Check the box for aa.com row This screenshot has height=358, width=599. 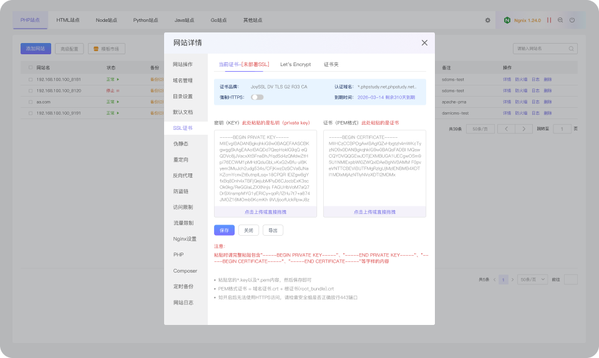[x=31, y=102]
